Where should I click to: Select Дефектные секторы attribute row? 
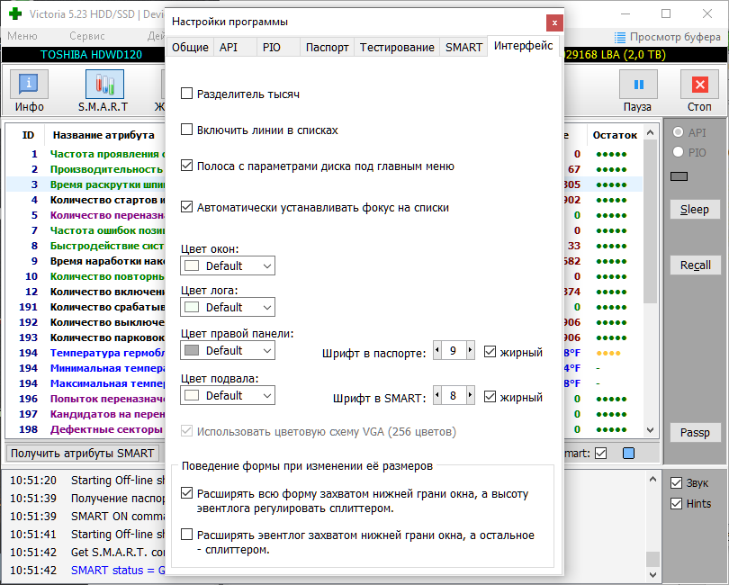pos(85,429)
